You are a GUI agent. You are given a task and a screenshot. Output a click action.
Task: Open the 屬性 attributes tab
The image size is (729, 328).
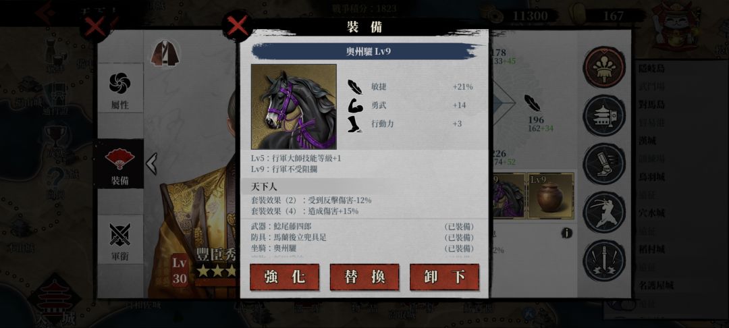pyautogui.click(x=119, y=92)
